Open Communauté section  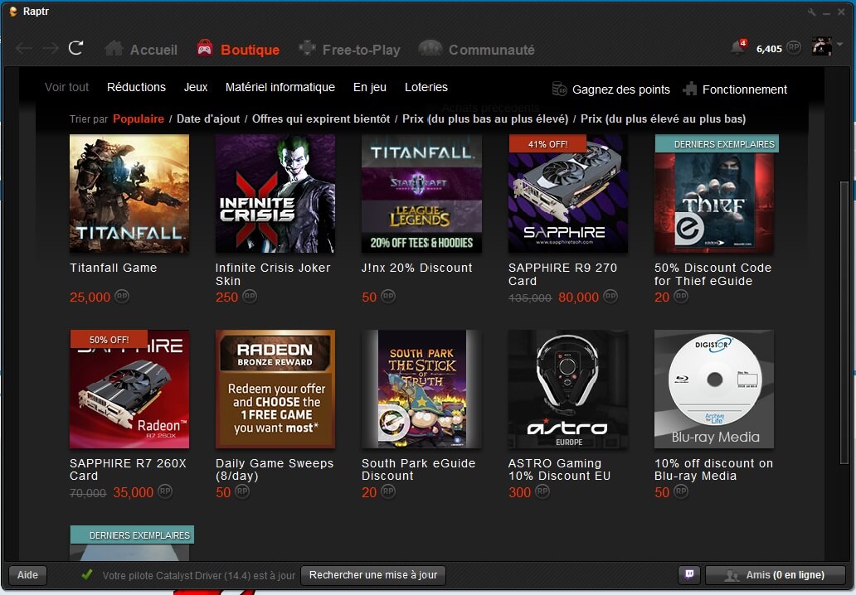[477, 50]
